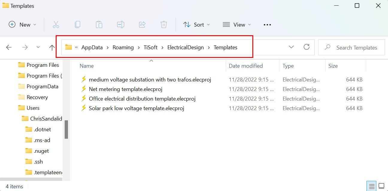Click the Copy icon in toolbar

pos(78,25)
